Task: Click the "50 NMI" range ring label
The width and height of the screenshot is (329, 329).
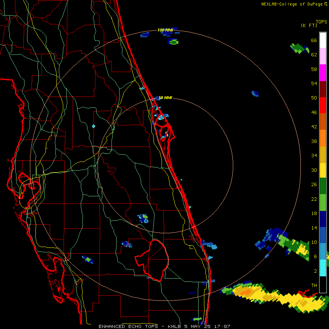Action: pos(165,98)
